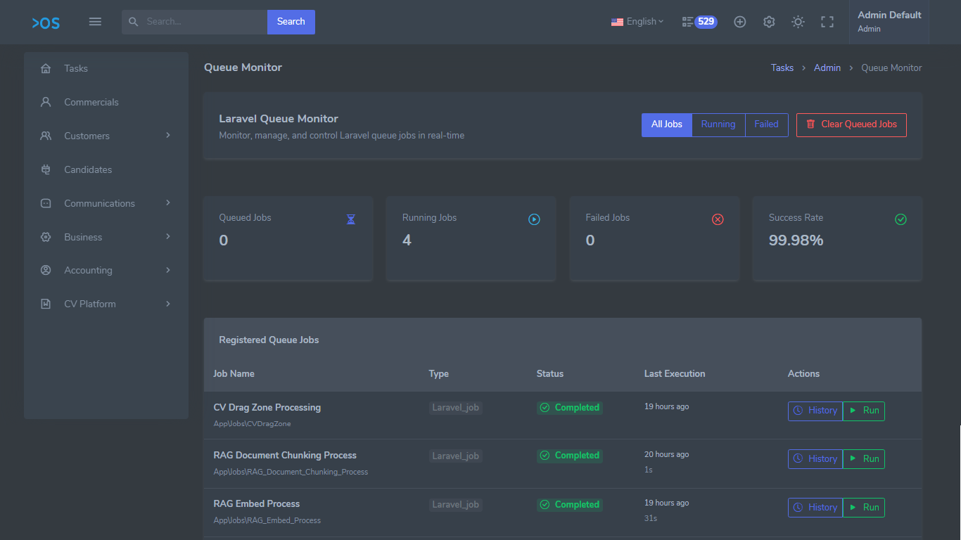This screenshot has width=961, height=540.
Task: Open the settings gear icon in header
Action: point(769,22)
